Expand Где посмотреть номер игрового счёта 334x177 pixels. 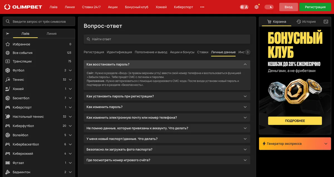click(167, 160)
